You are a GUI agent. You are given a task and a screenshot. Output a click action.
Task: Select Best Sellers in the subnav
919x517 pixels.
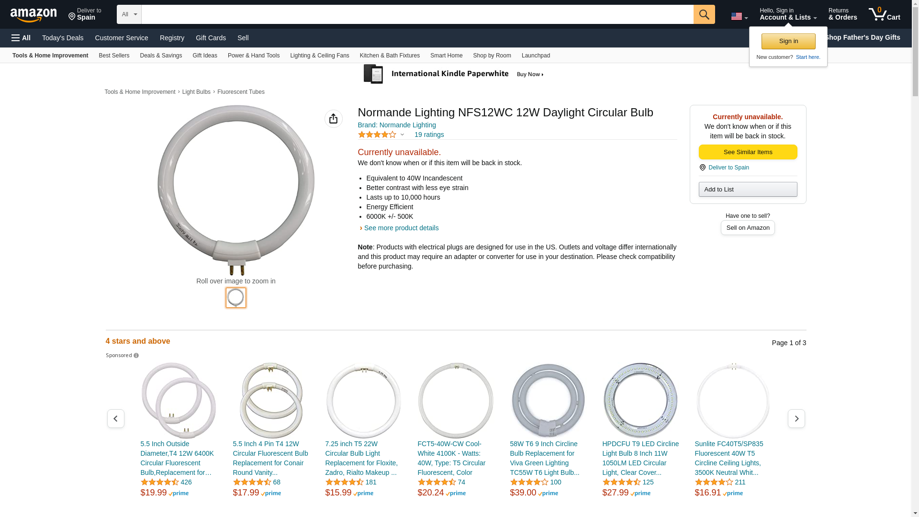tap(114, 56)
